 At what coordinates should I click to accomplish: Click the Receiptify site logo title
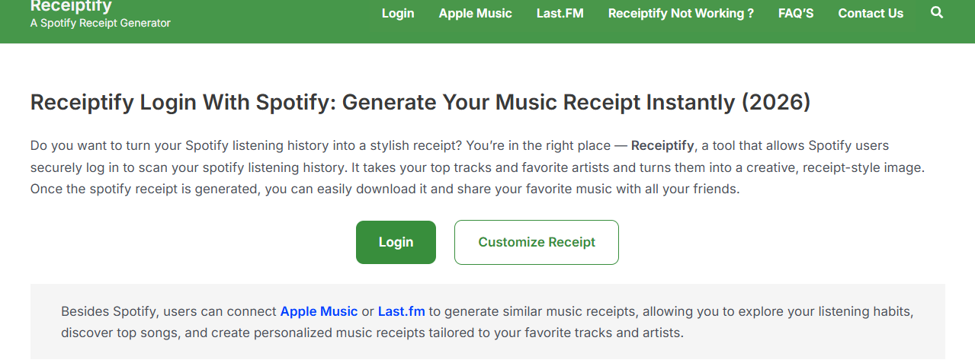(x=71, y=7)
